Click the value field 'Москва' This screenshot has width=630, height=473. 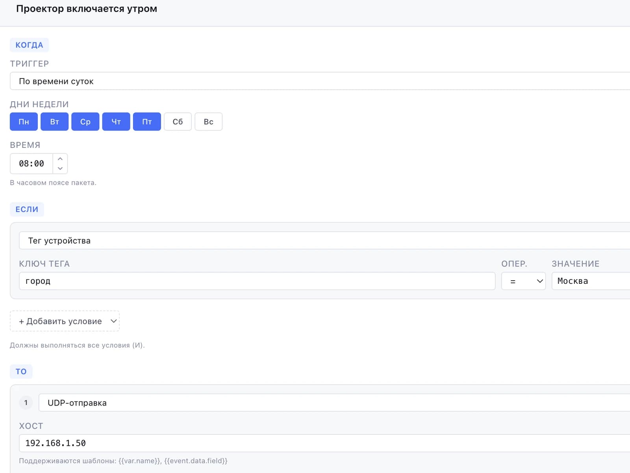click(591, 281)
